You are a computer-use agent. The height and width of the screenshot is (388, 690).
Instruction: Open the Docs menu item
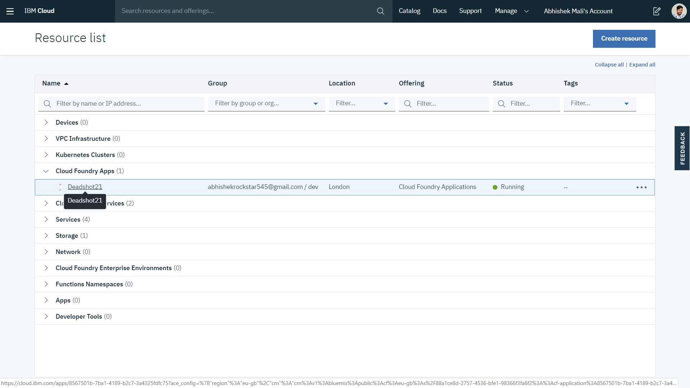(440, 11)
